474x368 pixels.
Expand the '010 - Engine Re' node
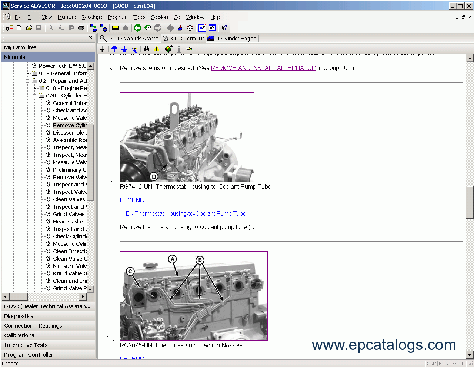pyautogui.click(x=34, y=88)
